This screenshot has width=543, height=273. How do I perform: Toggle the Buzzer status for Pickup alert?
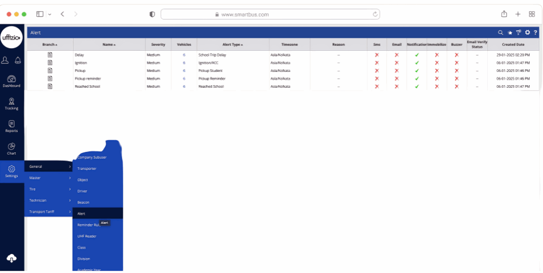(457, 71)
